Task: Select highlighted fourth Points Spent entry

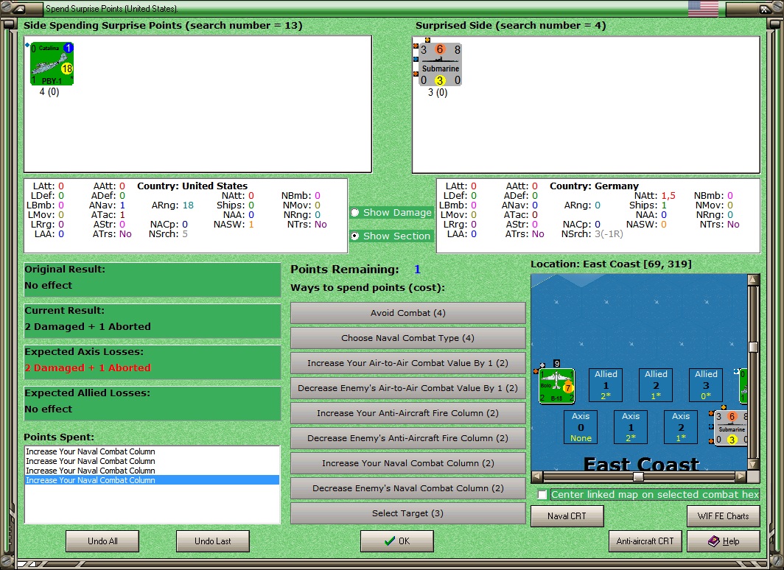Action: (152, 480)
